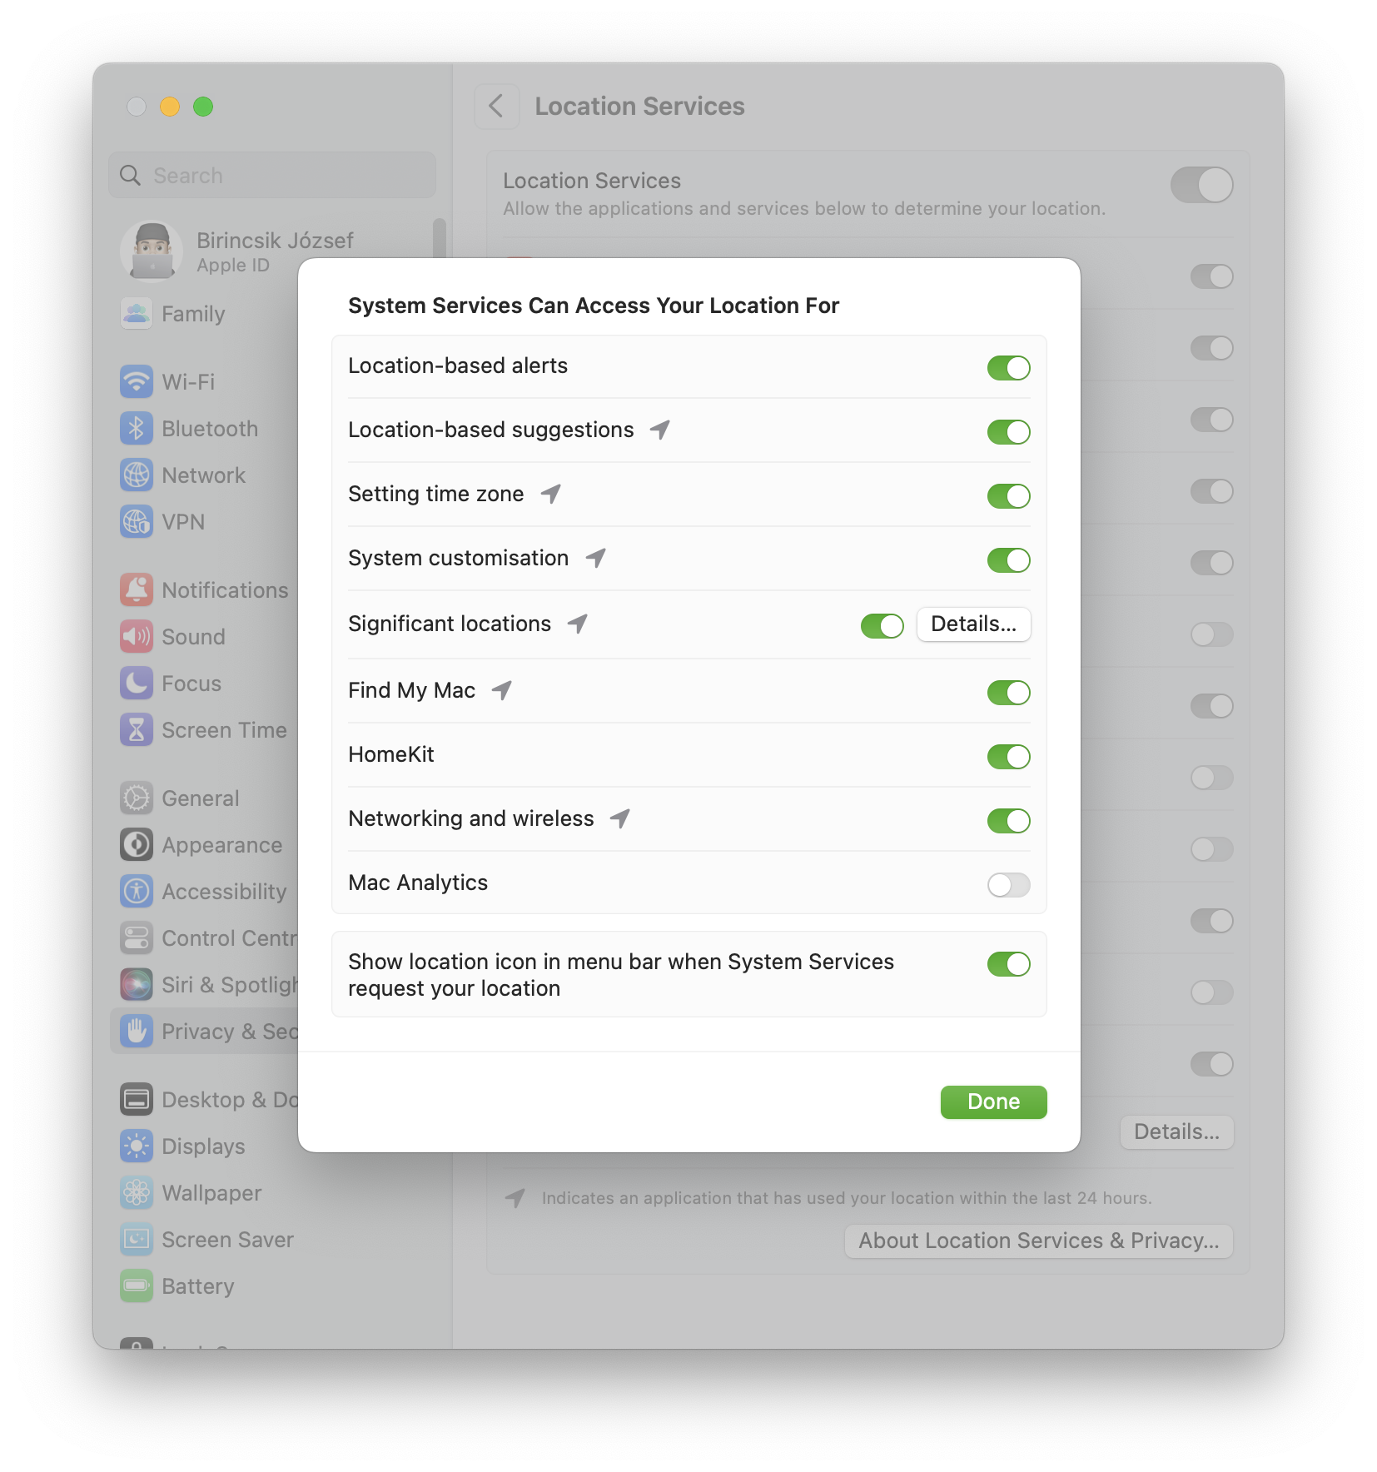The width and height of the screenshot is (1377, 1472).
Task: Open the General gear icon
Action: coord(137,798)
